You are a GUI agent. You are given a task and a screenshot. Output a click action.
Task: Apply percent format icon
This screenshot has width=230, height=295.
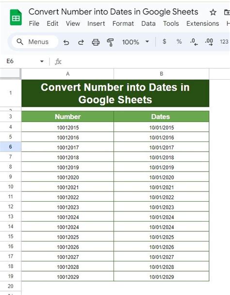(x=179, y=42)
